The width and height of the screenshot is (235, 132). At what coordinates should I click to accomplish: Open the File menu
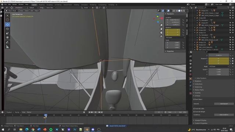pyautogui.click(x=6, y=4)
